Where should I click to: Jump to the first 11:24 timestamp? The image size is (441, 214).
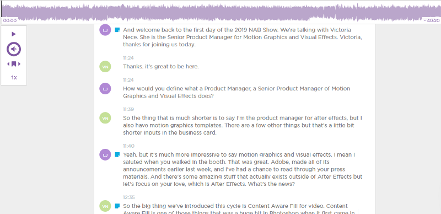tap(128, 58)
